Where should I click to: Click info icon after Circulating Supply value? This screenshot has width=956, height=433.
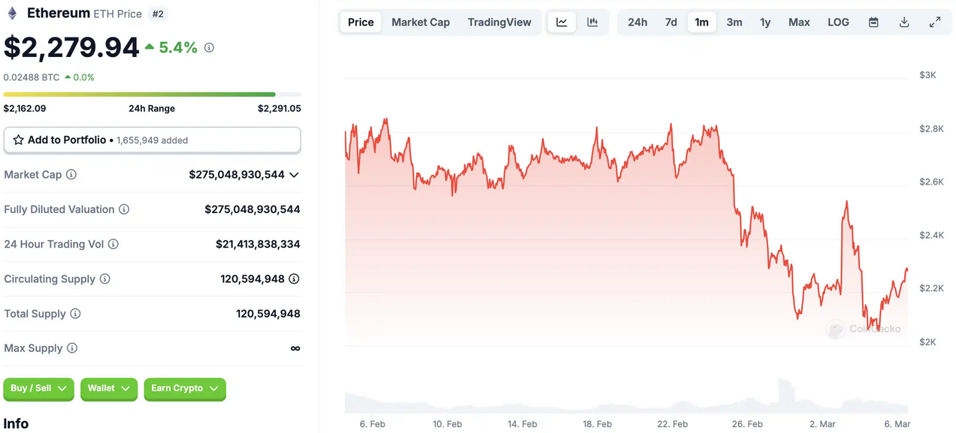pyautogui.click(x=294, y=279)
